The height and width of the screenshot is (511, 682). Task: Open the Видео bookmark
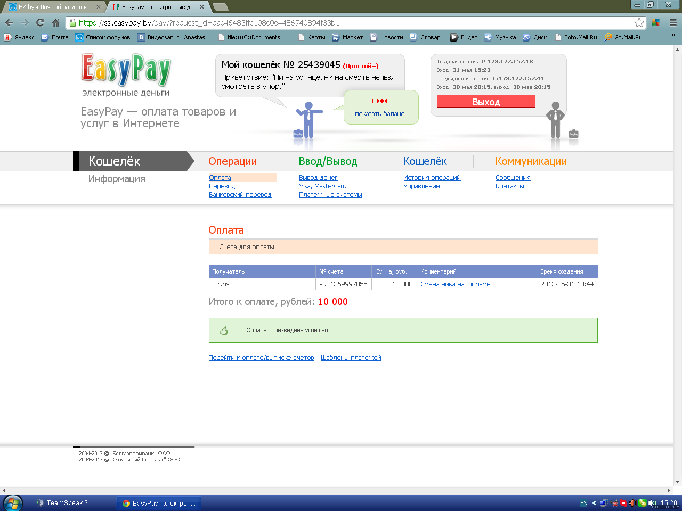[464, 37]
